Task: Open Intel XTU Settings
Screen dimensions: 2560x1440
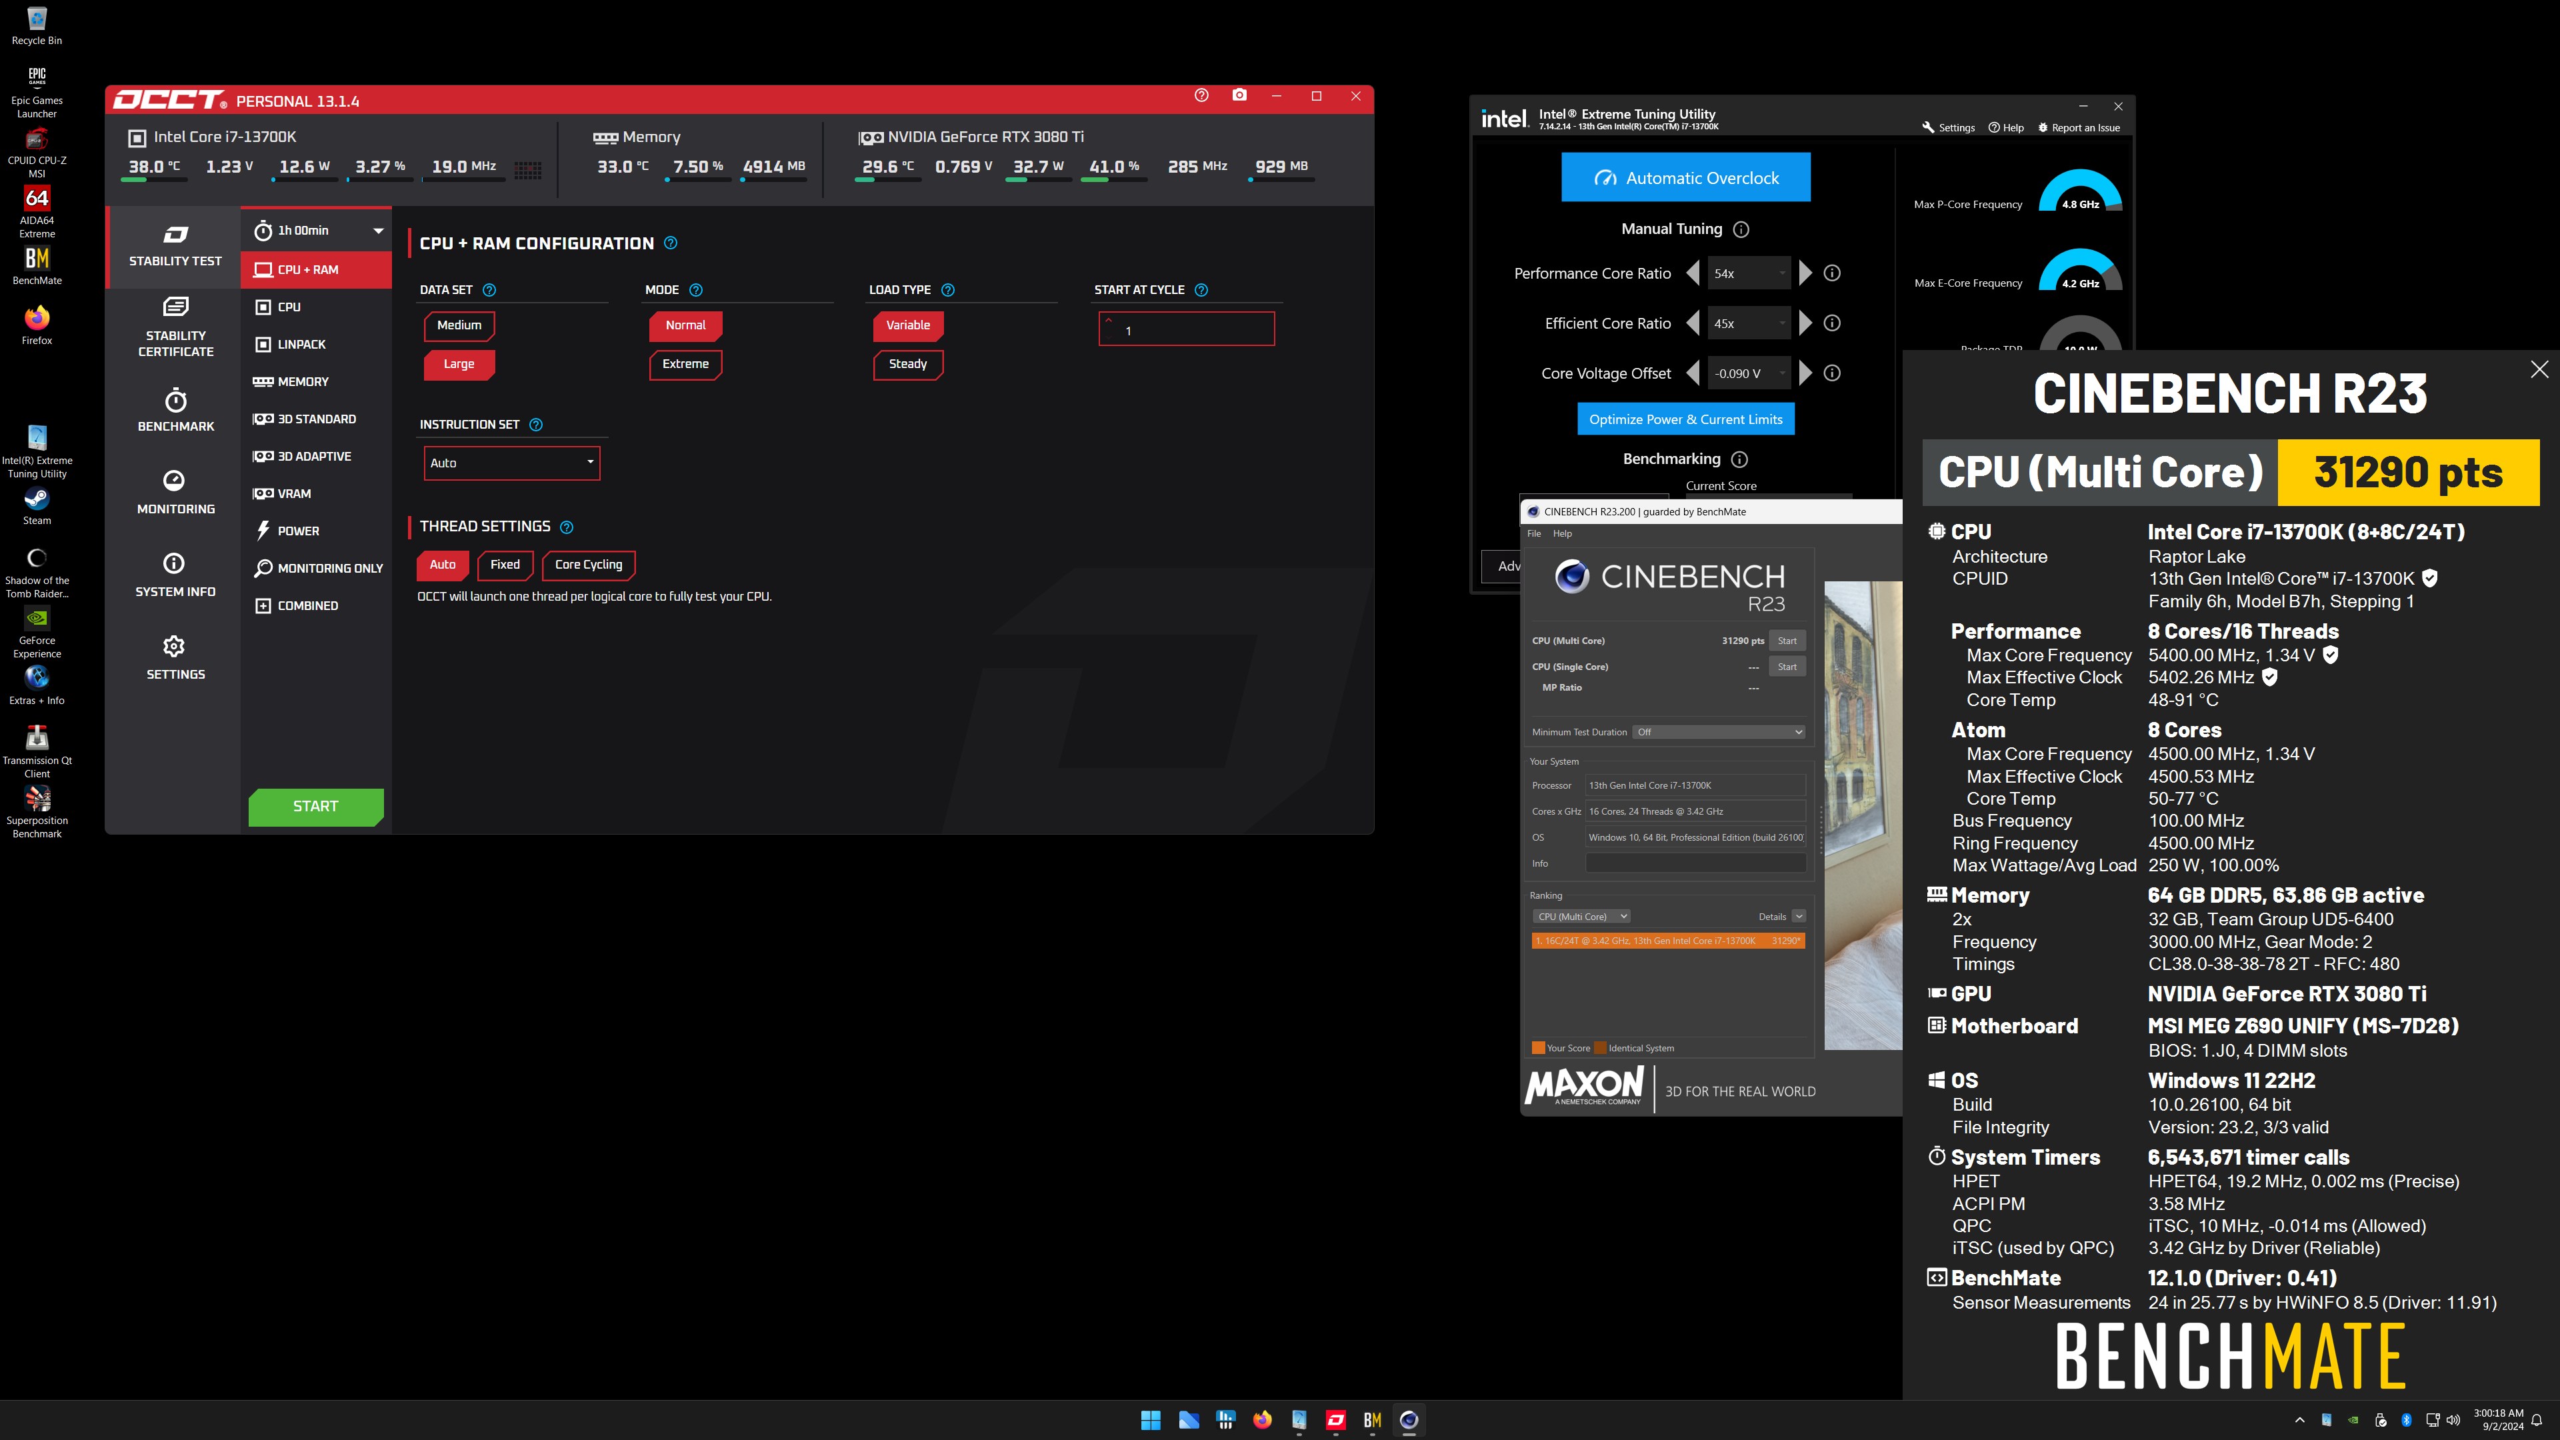Action: pos(1949,127)
